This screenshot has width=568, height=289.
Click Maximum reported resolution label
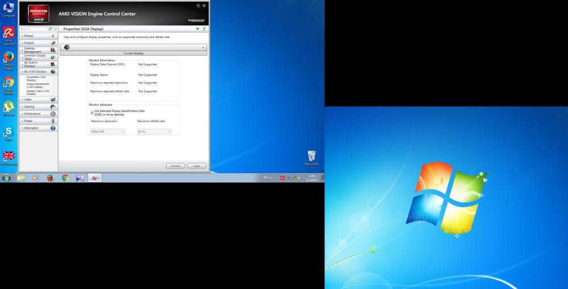pyautogui.click(x=109, y=82)
